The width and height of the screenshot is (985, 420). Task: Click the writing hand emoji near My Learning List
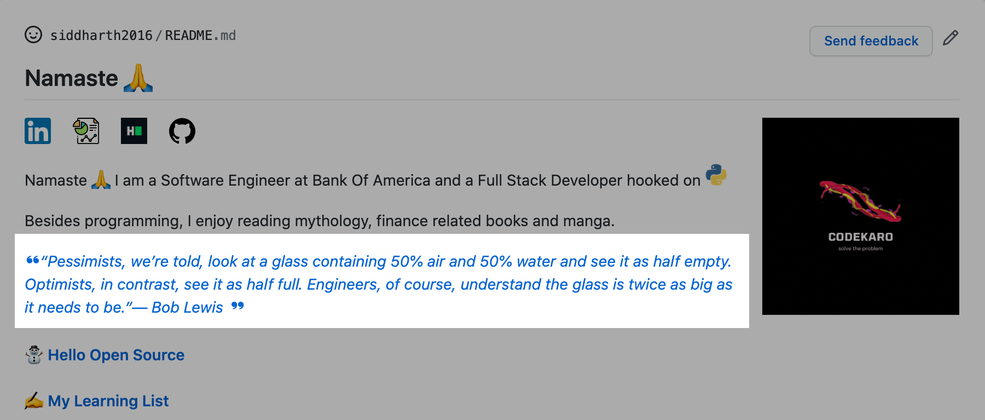click(x=34, y=400)
